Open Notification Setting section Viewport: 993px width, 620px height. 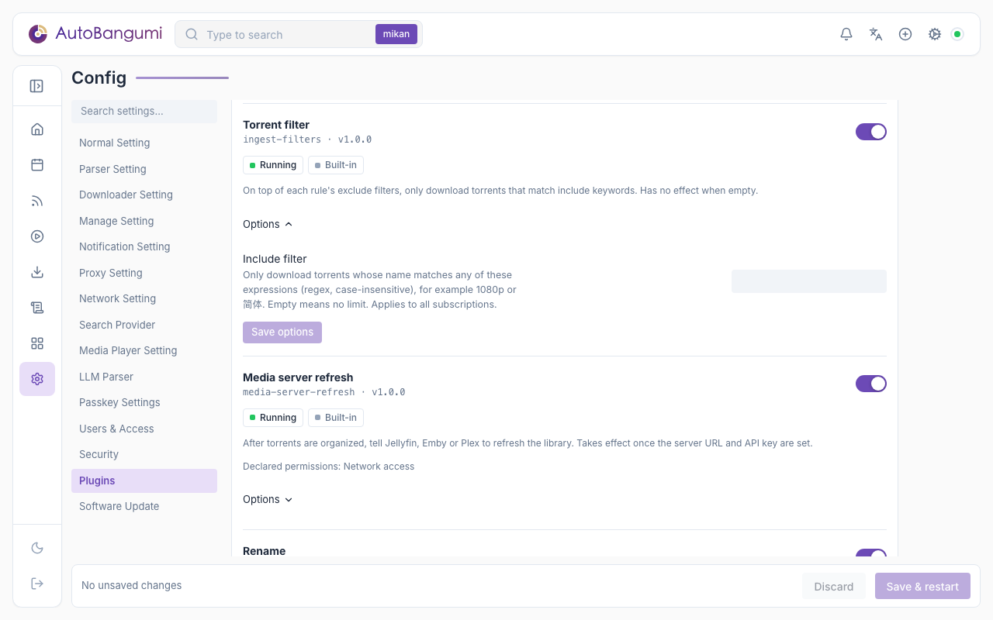[144, 246]
